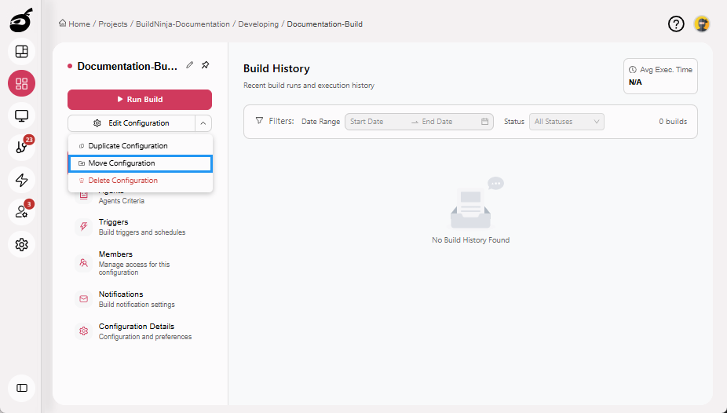This screenshot has width=727, height=413.
Task: Open version control icon with 23 badge
Action: [x=22, y=148]
